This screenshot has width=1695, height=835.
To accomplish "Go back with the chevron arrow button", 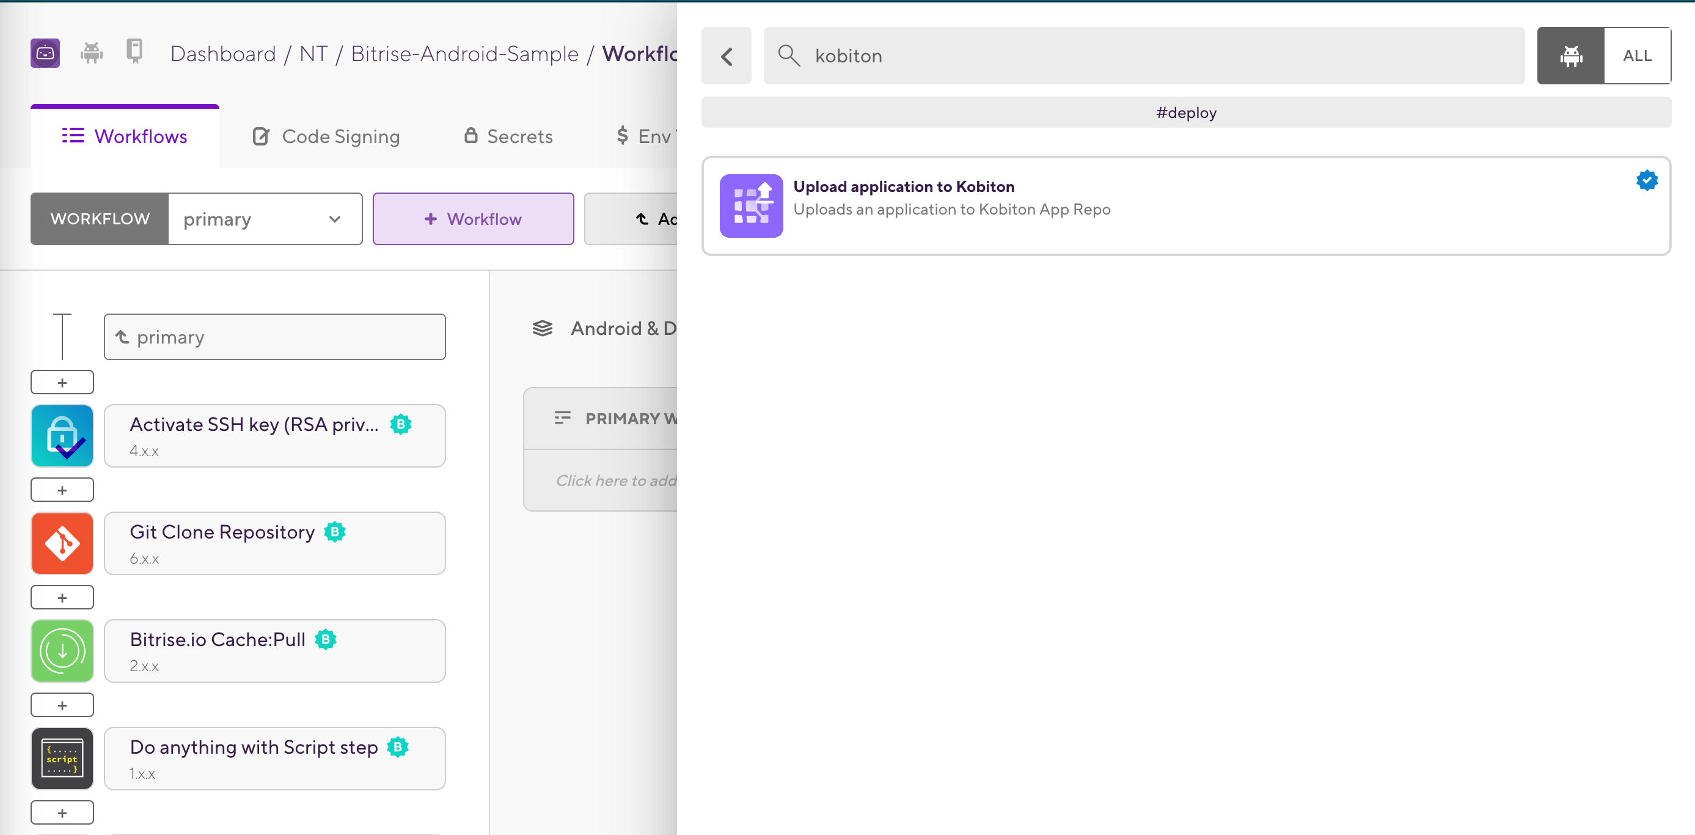I will point(727,56).
